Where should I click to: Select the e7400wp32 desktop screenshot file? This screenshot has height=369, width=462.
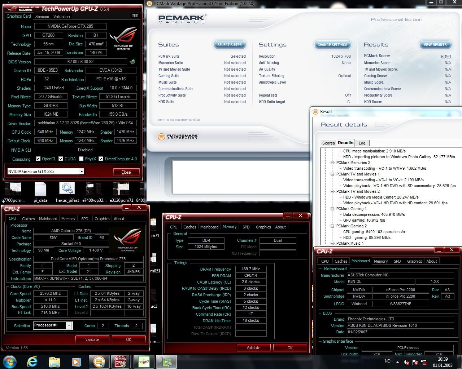point(94,192)
